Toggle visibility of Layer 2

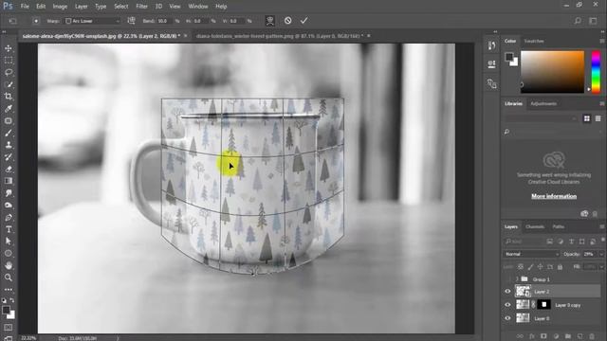[x=507, y=292]
